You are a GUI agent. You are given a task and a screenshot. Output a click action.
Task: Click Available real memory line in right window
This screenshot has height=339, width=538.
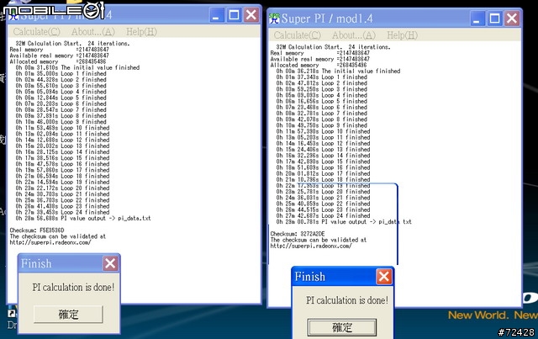(320, 59)
